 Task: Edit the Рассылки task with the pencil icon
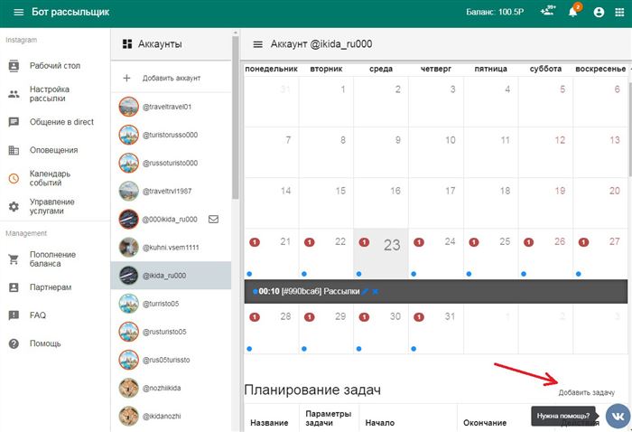[x=365, y=291]
